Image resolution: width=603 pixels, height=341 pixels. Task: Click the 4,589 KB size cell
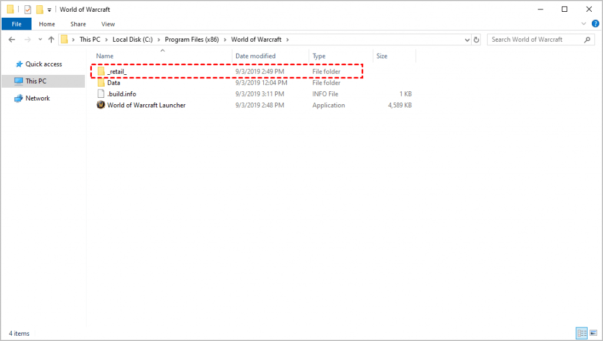coord(400,105)
